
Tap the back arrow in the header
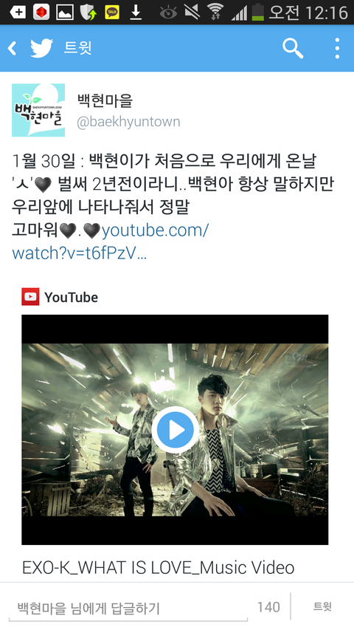point(13,49)
